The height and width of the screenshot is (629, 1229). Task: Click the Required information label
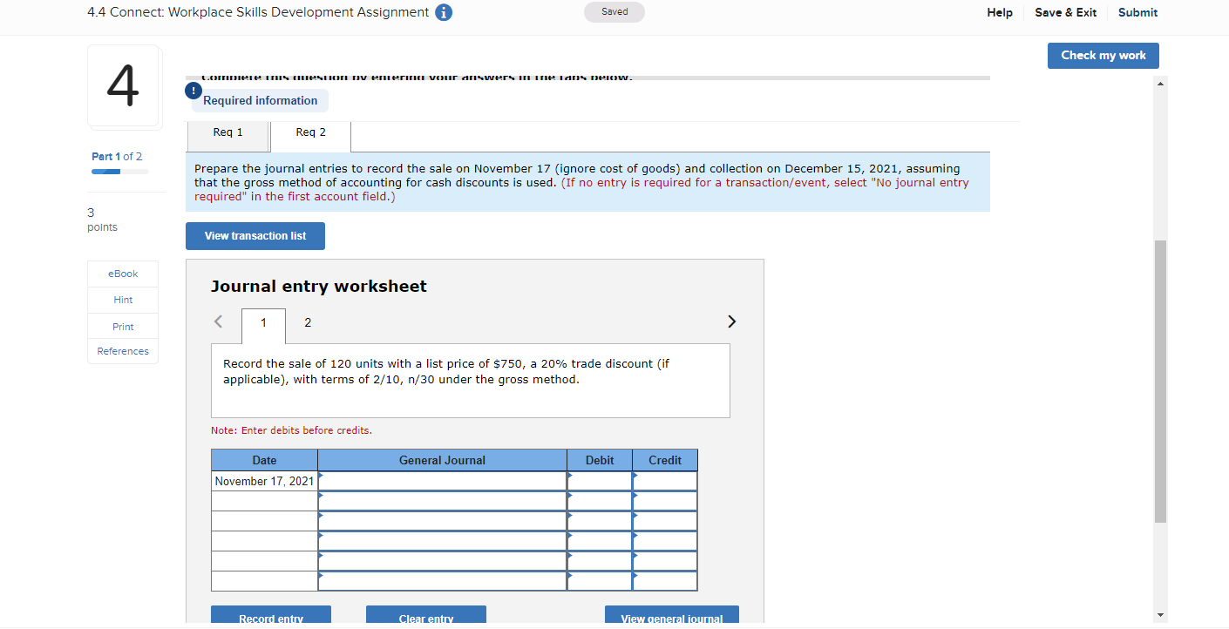[x=261, y=100]
